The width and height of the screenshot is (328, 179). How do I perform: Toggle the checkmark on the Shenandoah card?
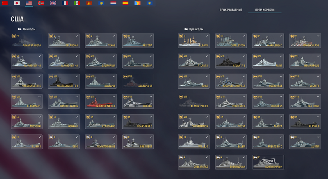coord(244,157)
